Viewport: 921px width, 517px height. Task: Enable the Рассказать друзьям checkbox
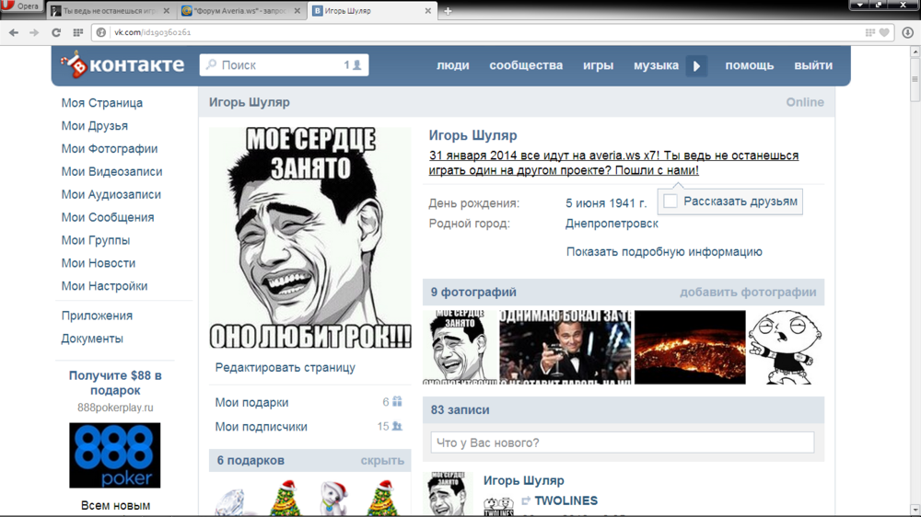[x=670, y=201]
